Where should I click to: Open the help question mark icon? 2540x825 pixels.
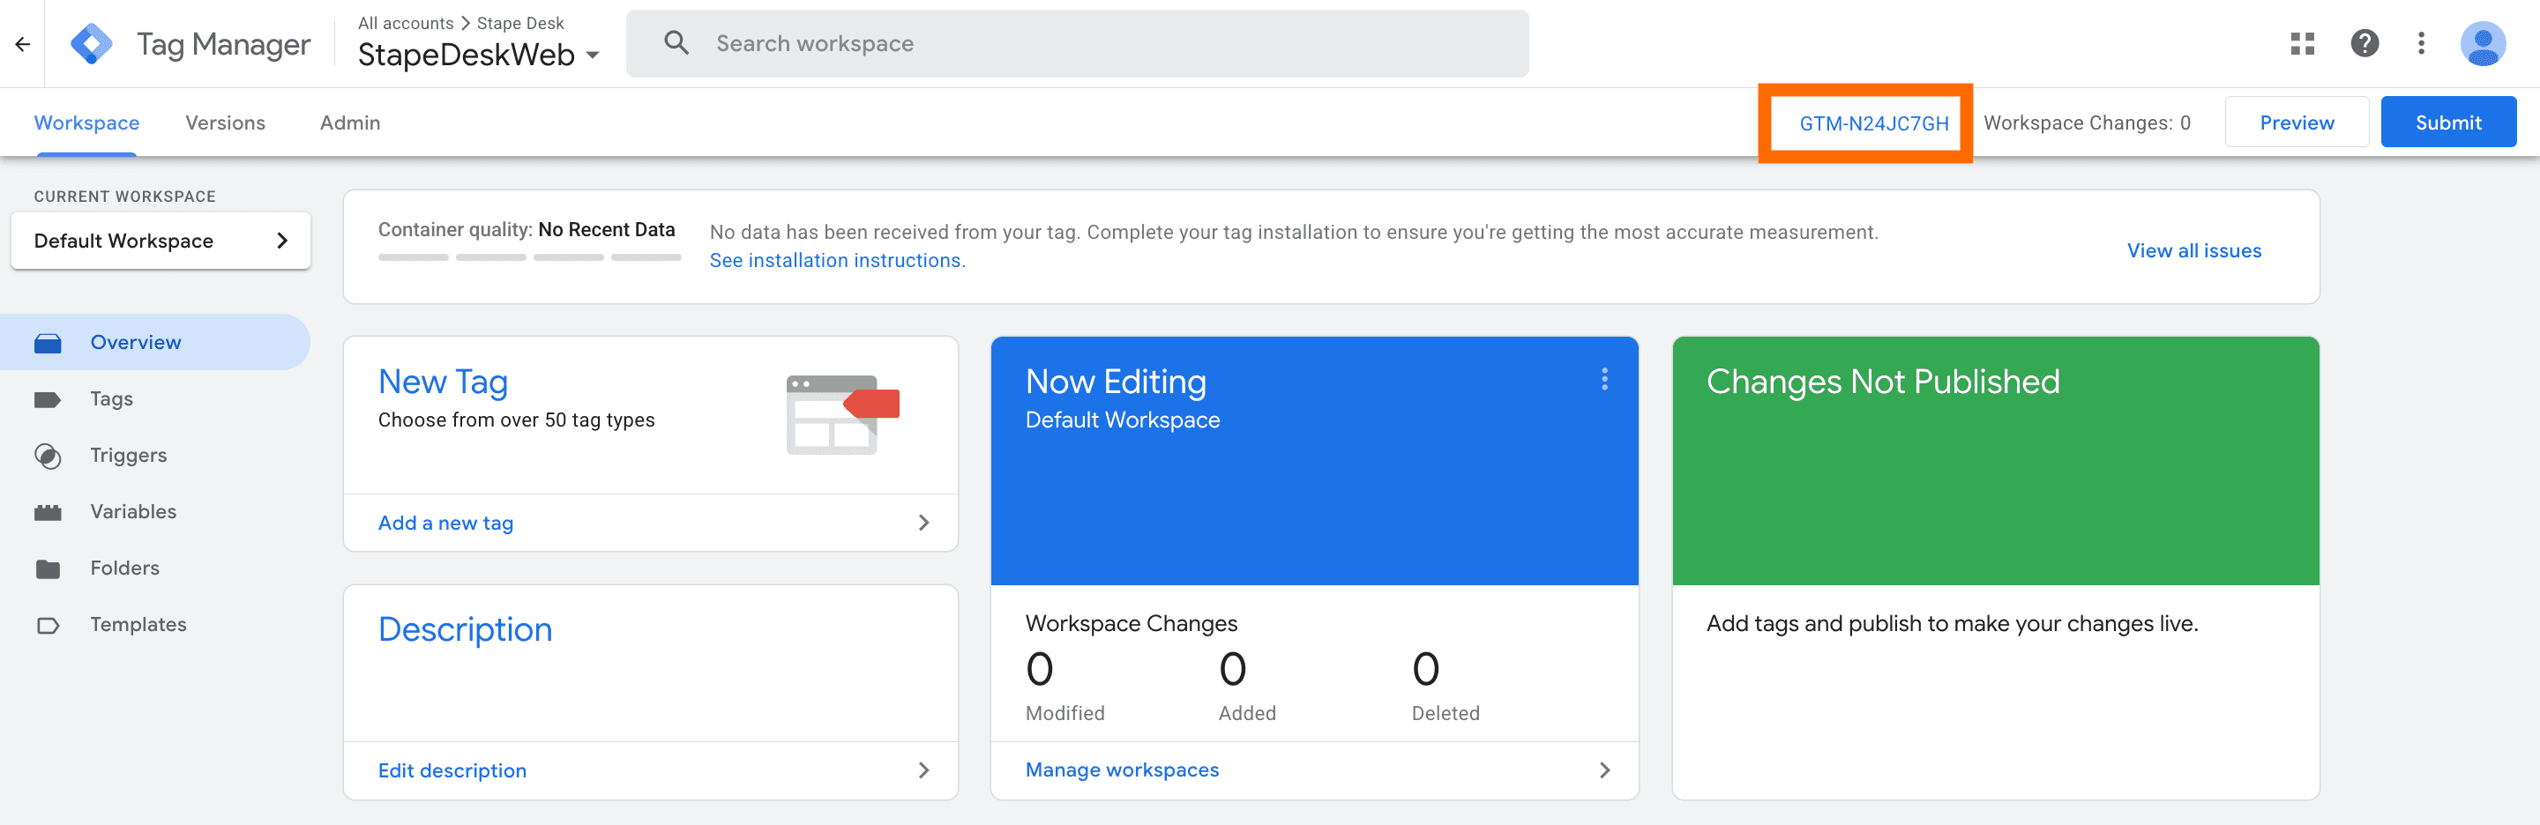coord(2364,43)
